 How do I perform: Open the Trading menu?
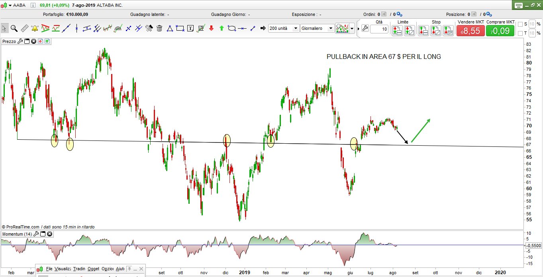click(79, 269)
